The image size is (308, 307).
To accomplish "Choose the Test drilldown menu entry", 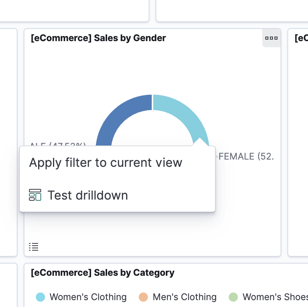I will pyautogui.click(x=88, y=195).
